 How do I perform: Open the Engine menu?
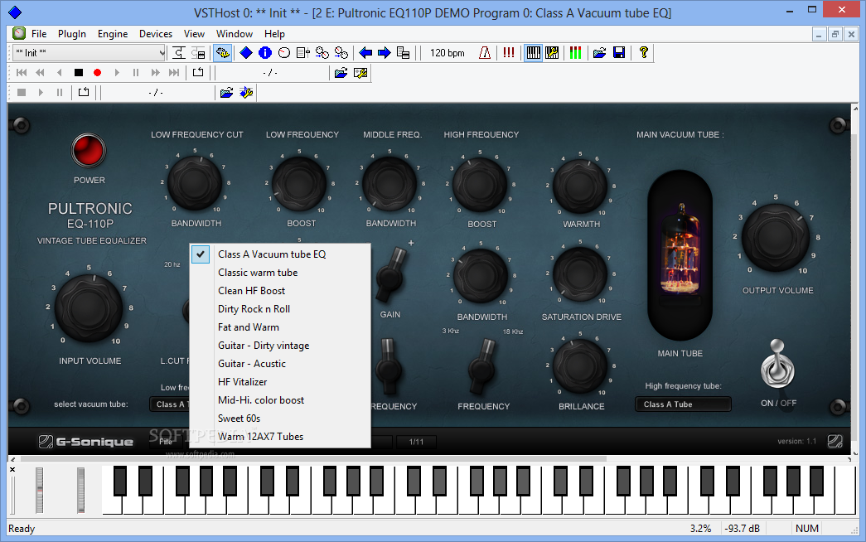(113, 34)
